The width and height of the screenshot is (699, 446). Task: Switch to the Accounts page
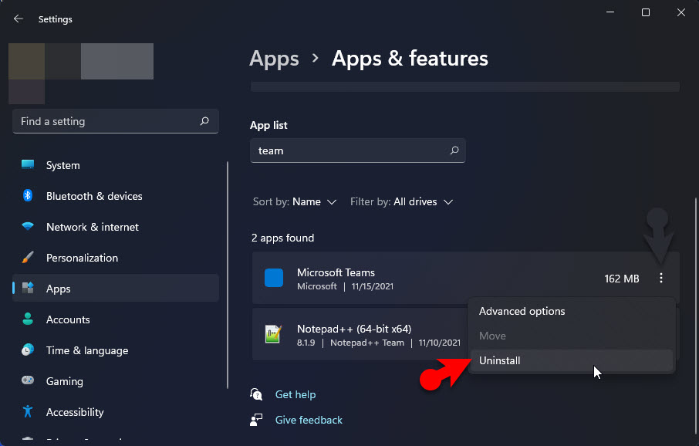point(116,319)
